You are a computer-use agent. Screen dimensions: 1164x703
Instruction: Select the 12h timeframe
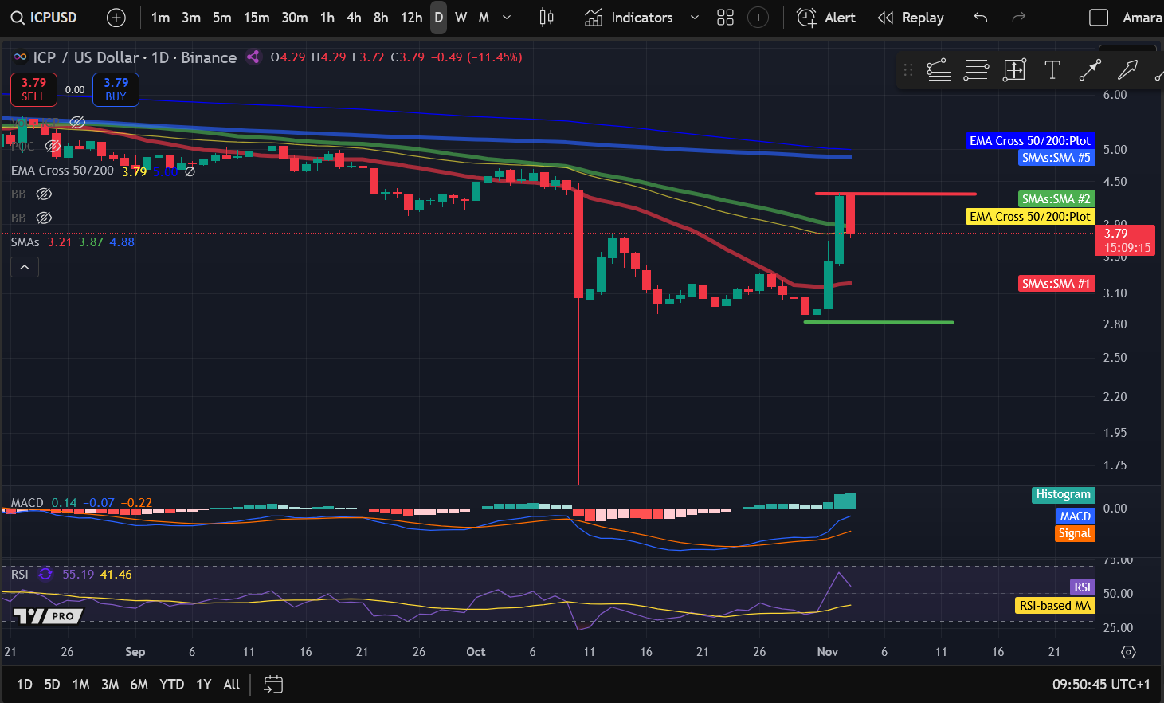pyautogui.click(x=411, y=18)
